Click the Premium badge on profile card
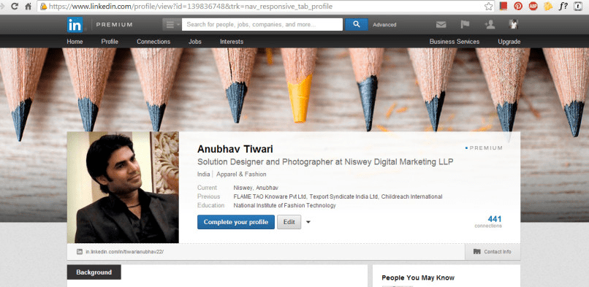Image resolution: width=589 pixels, height=287 pixels. 484,148
